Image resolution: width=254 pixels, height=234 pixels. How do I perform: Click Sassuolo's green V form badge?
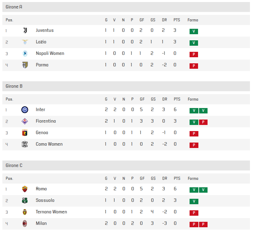click(194, 201)
